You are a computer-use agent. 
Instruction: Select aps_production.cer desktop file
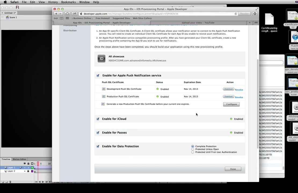[292, 87]
